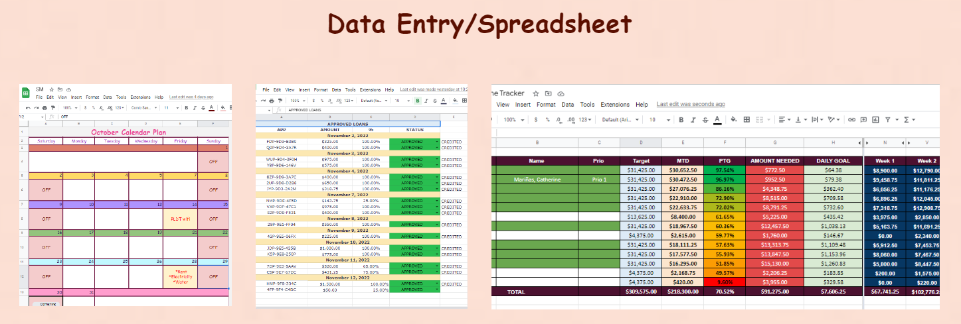Click 'Last edit was seconds ago' link
Viewport: 961px width, 324px height.
tap(691, 104)
